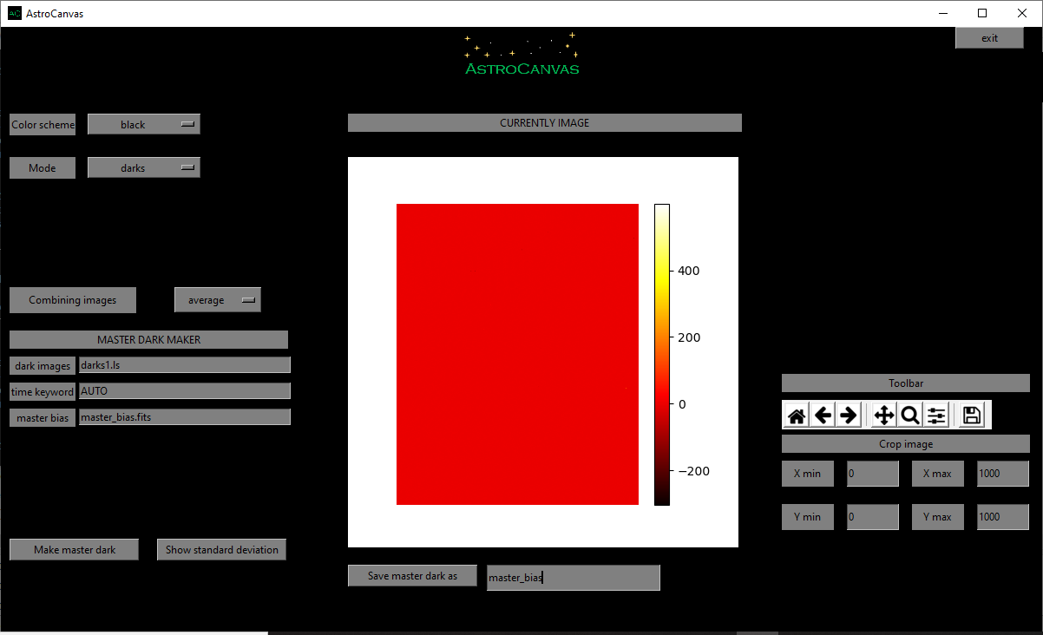
Task: Click the X max label
Action: (938, 473)
